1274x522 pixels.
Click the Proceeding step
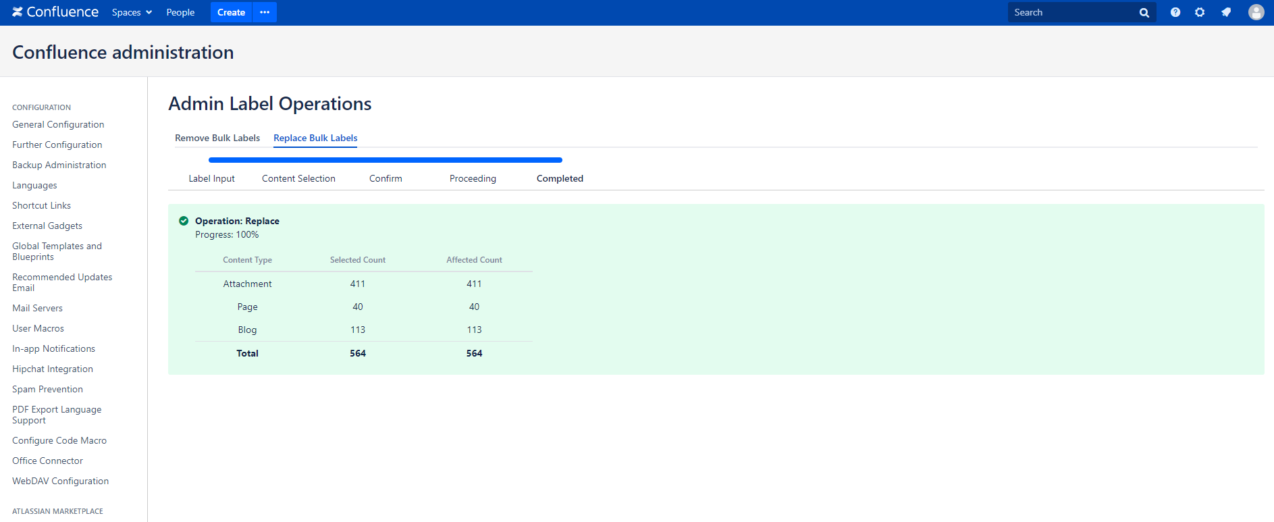pos(473,178)
